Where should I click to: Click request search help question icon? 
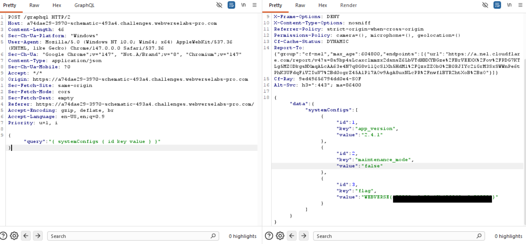click(4, 236)
